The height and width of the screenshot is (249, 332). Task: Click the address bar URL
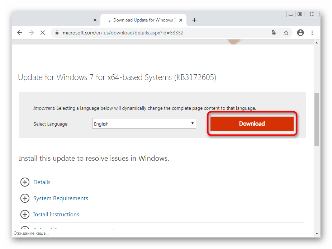(123, 33)
